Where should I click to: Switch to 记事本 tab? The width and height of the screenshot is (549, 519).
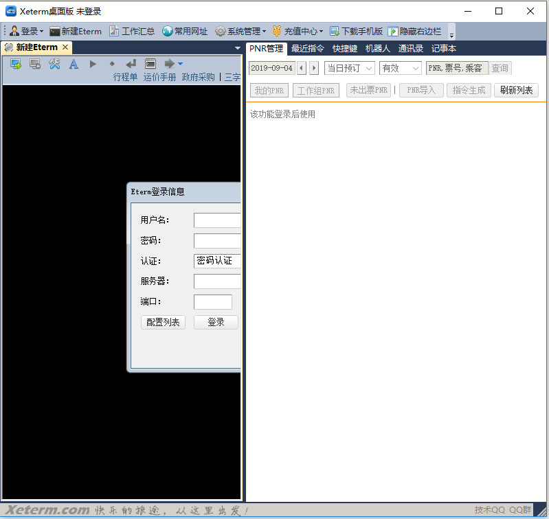[444, 49]
